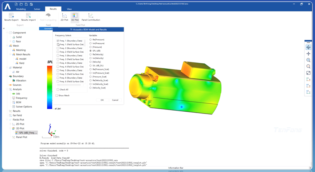315x172 pixels.
Task: Set view to the ZY plane
Action: coord(308,92)
